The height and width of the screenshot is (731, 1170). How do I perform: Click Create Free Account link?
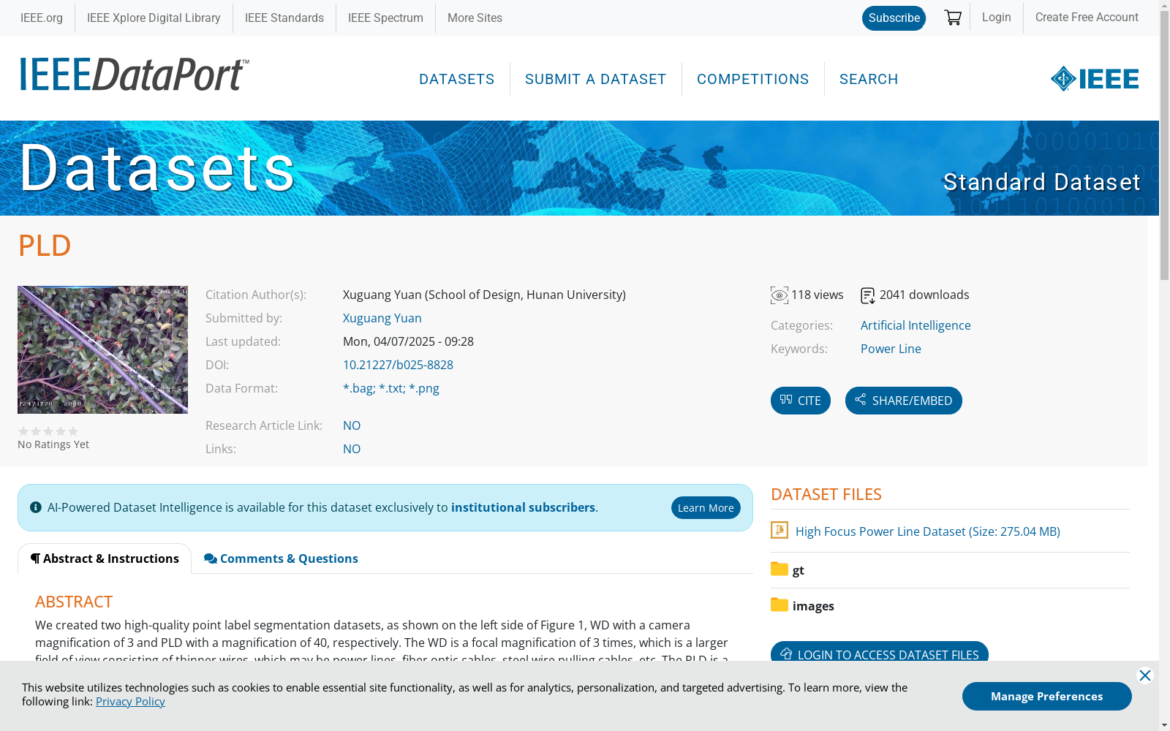[1087, 17]
